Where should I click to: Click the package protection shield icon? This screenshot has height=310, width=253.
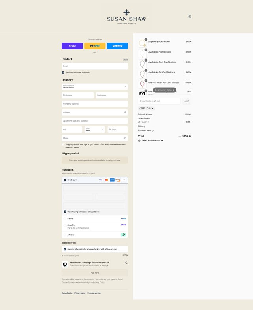click(65, 264)
